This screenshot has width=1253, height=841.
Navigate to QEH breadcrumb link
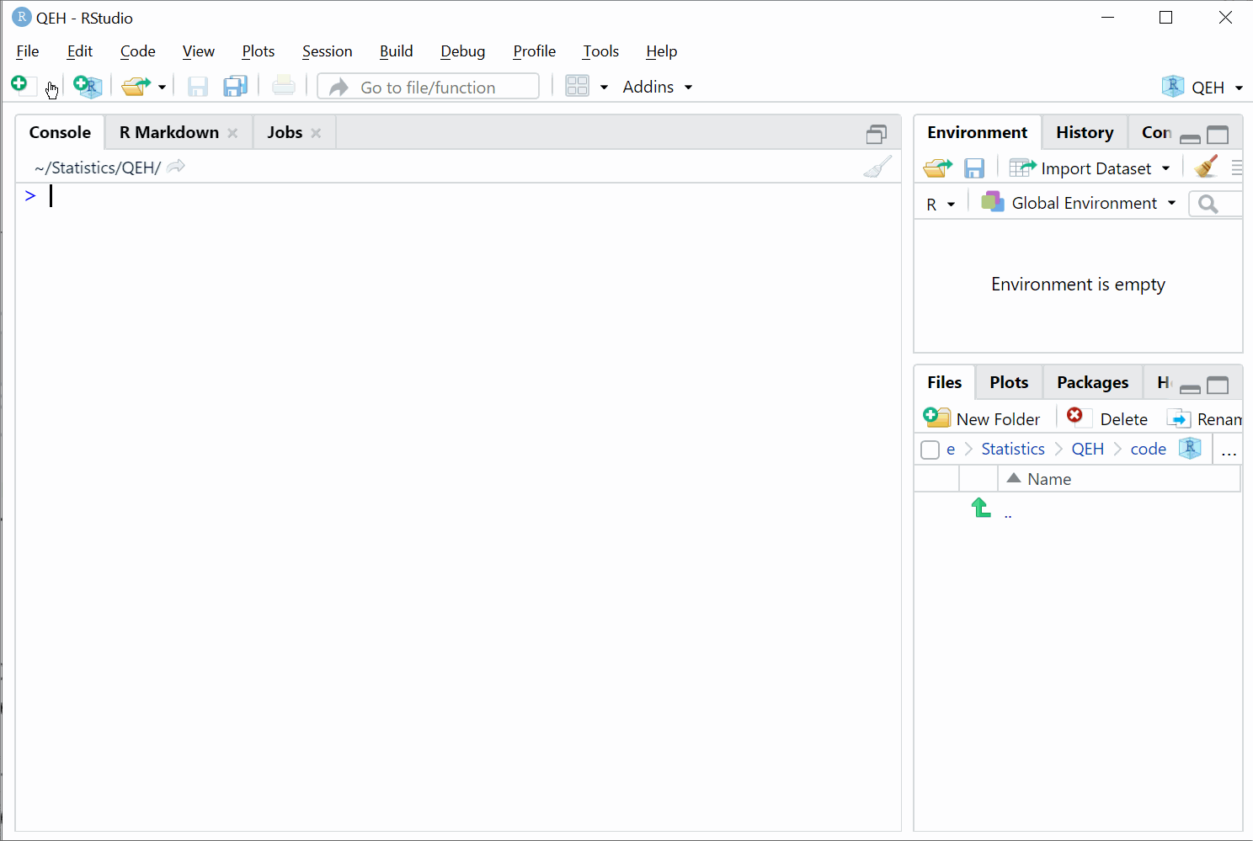[x=1087, y=449]
